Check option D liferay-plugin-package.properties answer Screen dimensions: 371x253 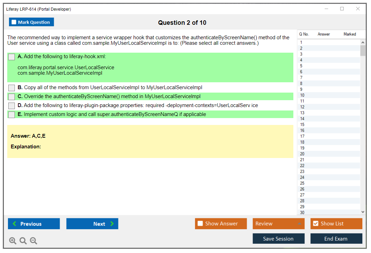[12, 106]
